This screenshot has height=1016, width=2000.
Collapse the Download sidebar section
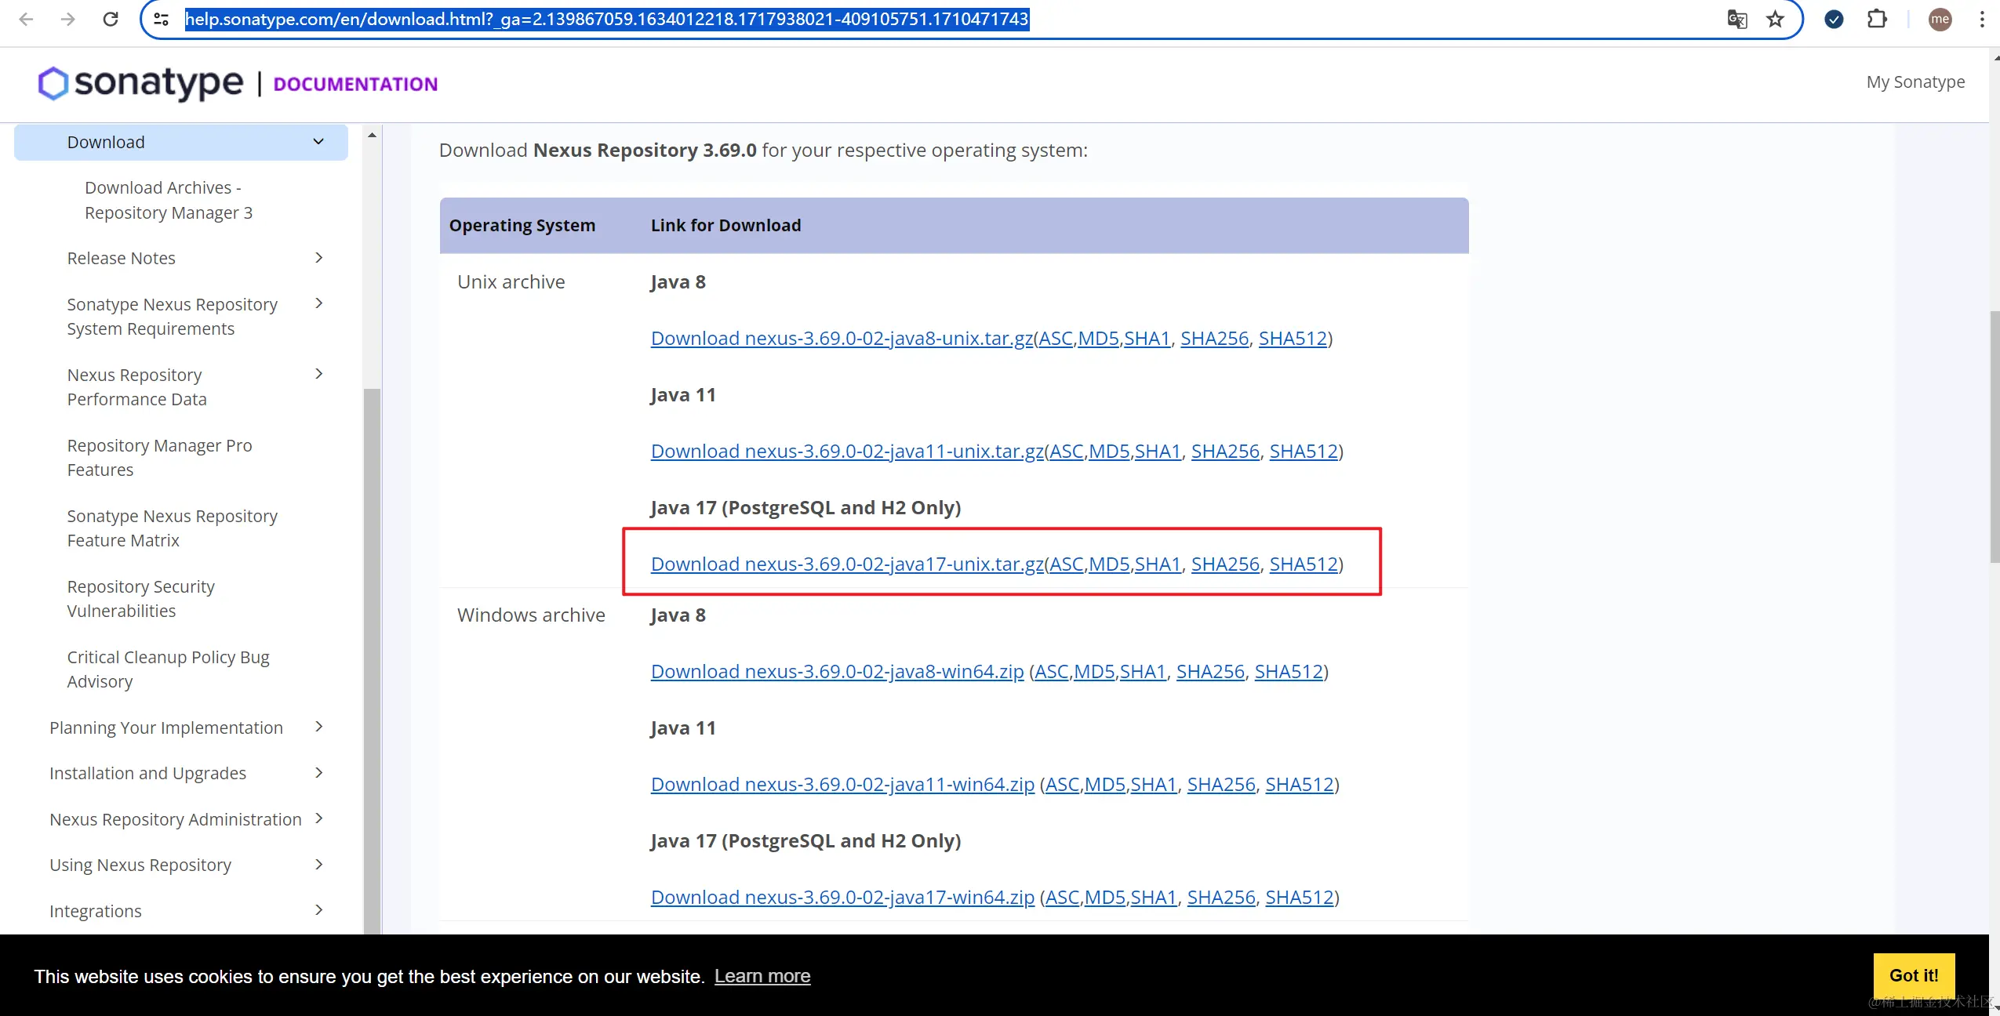point(318,142)
